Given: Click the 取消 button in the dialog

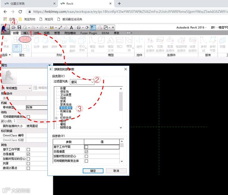Looking at the screenshot, I should [116, 171].
